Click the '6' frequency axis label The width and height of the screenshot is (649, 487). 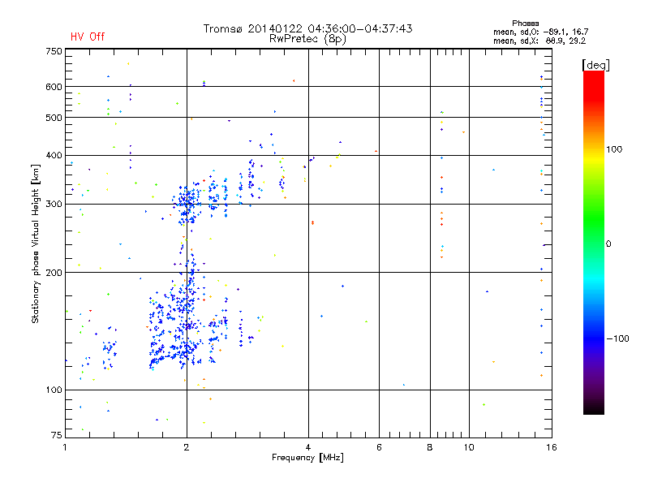(x=379, y=447)
